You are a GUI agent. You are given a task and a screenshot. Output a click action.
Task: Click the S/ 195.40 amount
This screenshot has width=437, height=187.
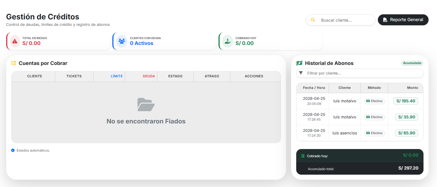(x=406, y=101)
